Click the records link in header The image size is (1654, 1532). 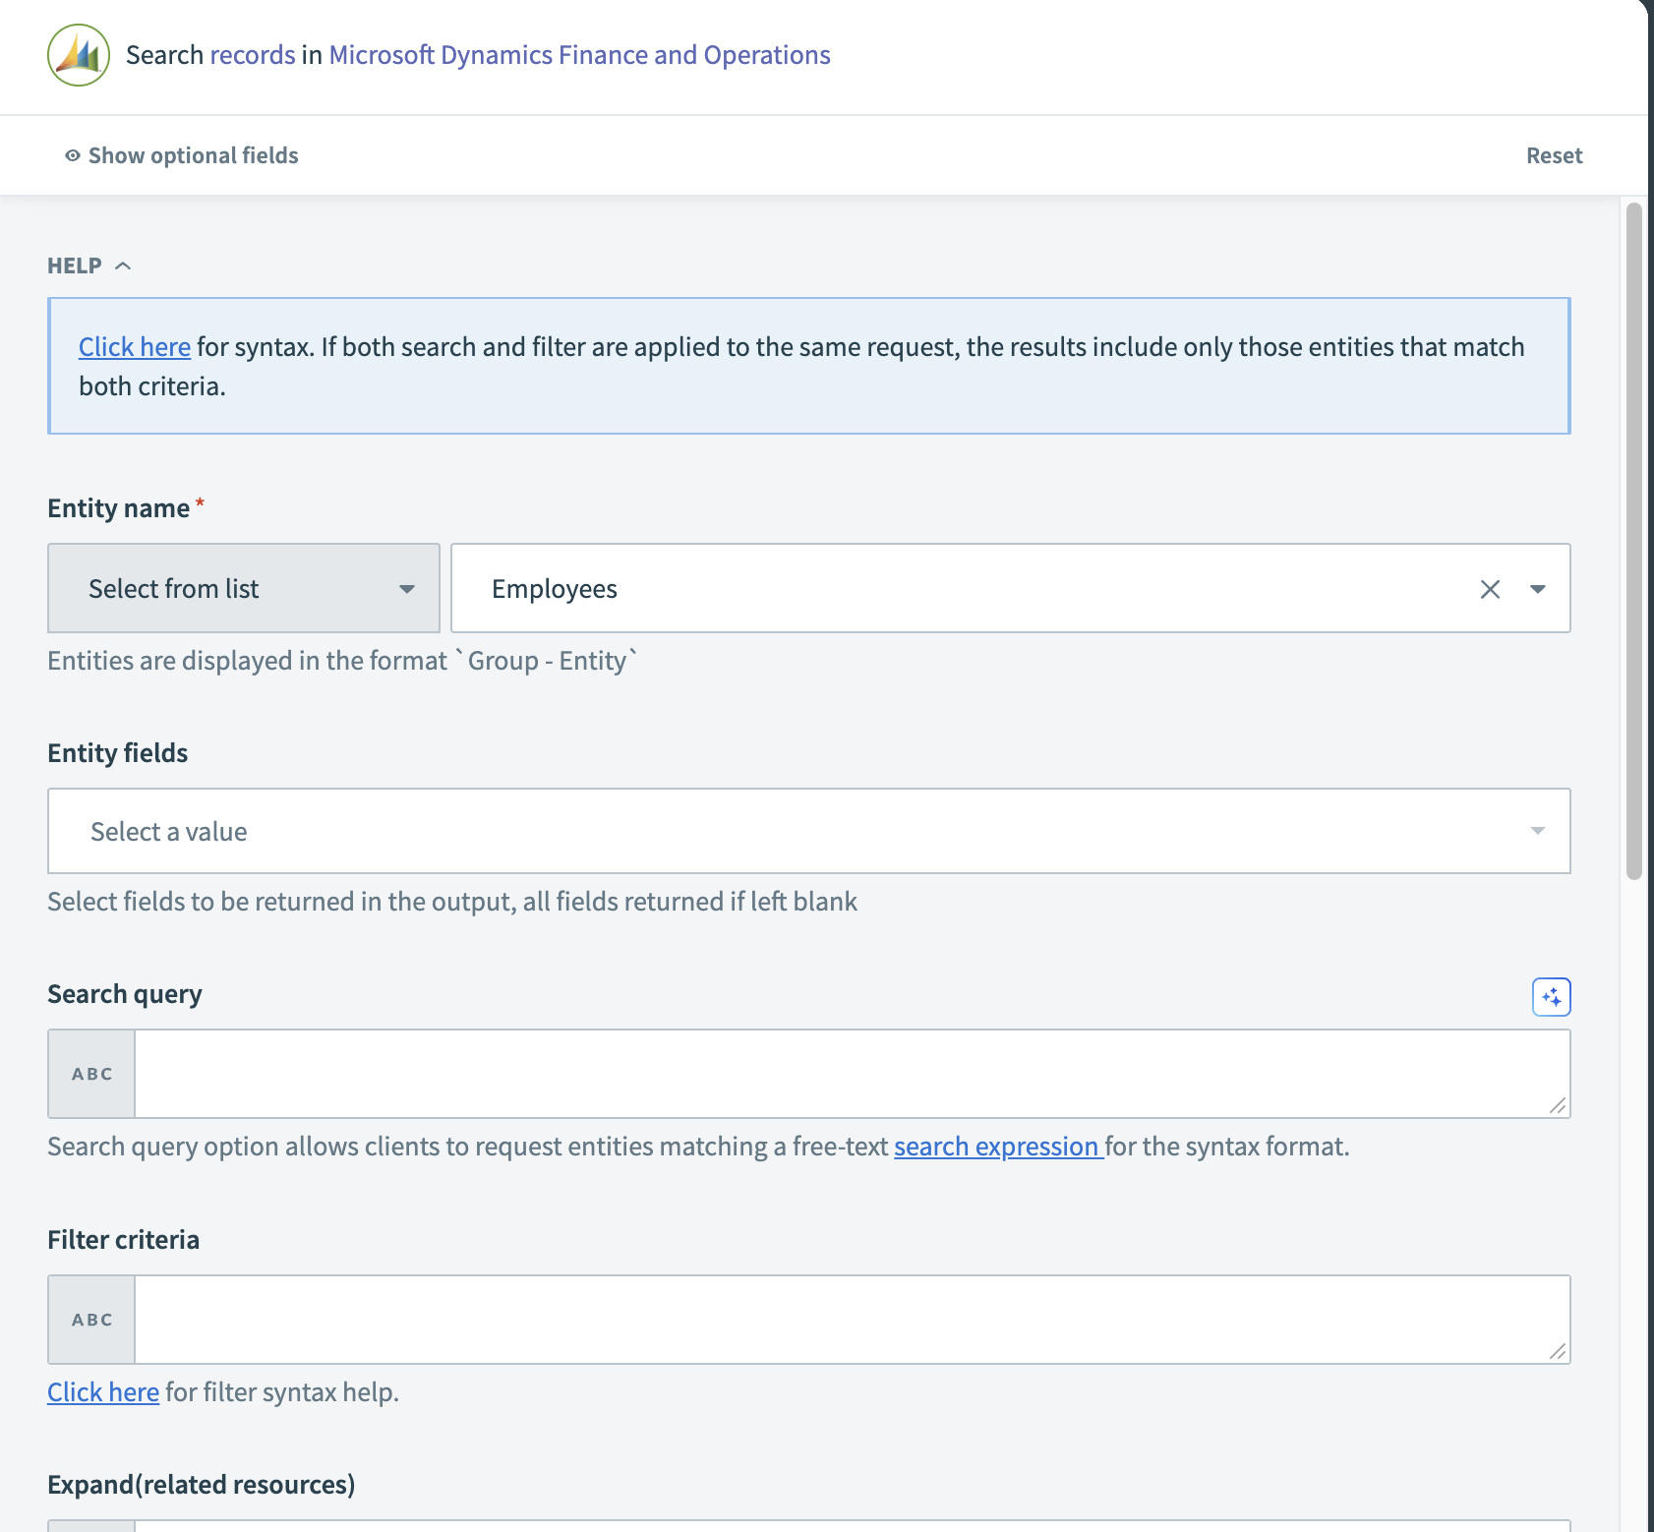click(x=253, y=54)
